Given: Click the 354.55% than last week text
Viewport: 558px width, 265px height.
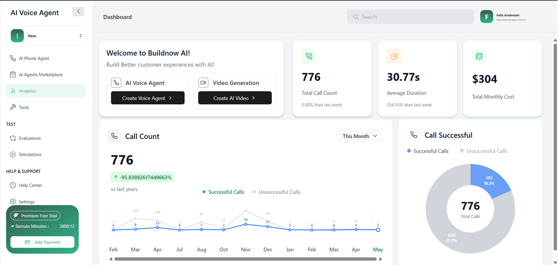Looking at the screenshot, I should 409,105.
